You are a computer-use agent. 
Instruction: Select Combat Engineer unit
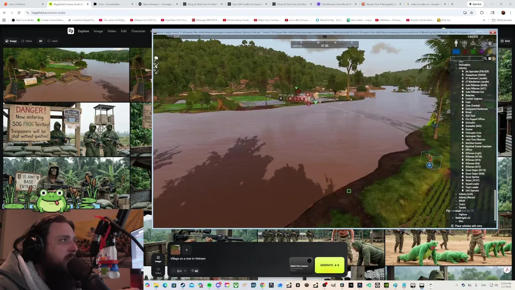(474, 99)
